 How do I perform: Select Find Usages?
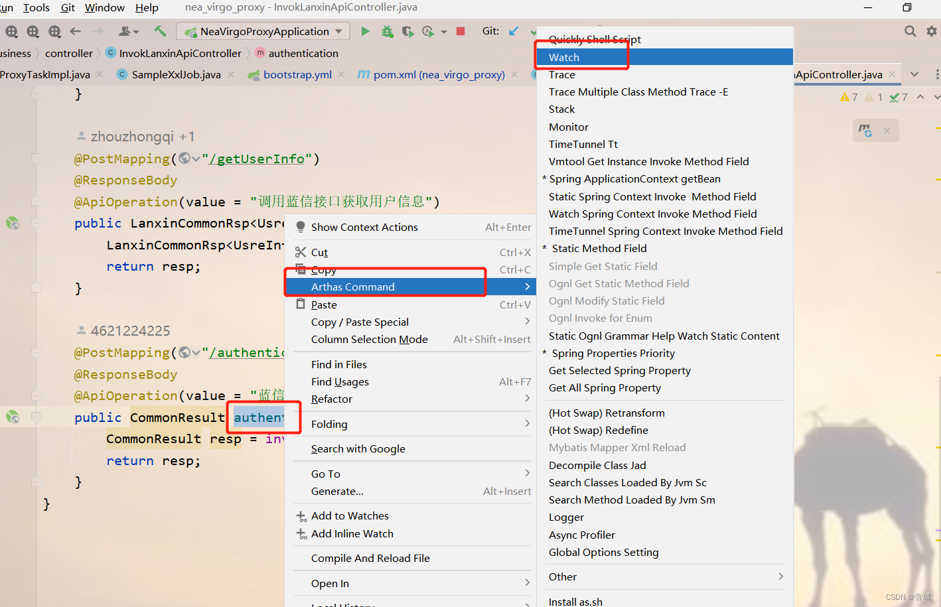coord(411,381)
